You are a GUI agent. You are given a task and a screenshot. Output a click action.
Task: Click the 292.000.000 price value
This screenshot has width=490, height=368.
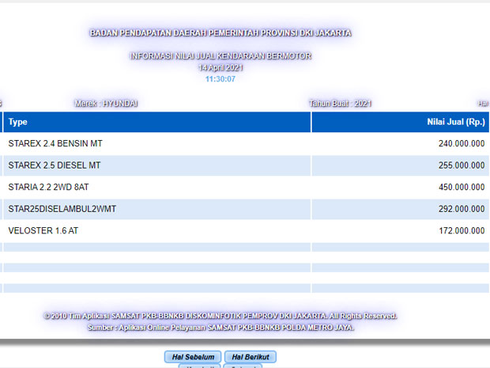tap(462, 209)
